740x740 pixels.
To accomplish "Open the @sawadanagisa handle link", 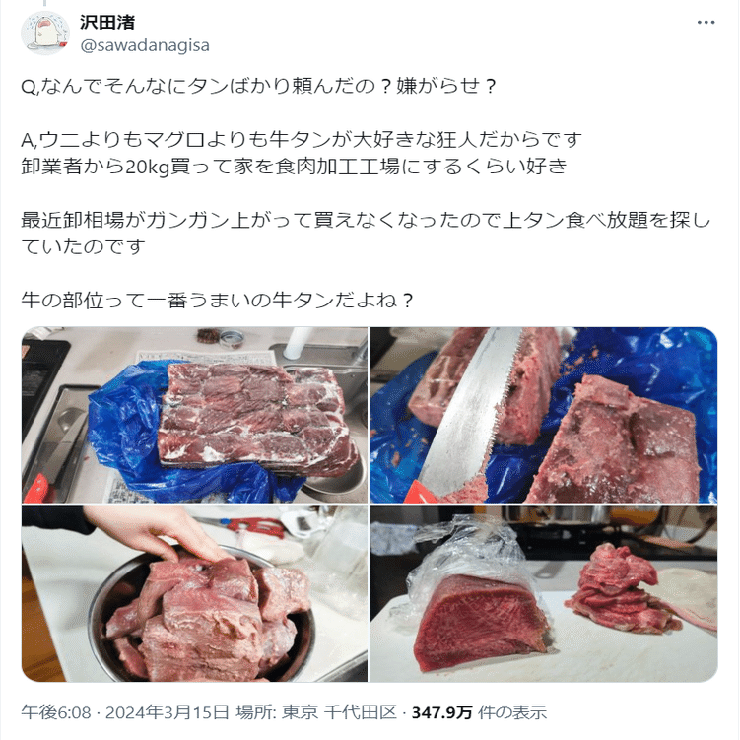I will [x=145, y=45].
